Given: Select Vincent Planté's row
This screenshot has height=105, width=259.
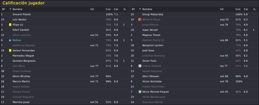Looking at the screenshot, I should point(65,14).
